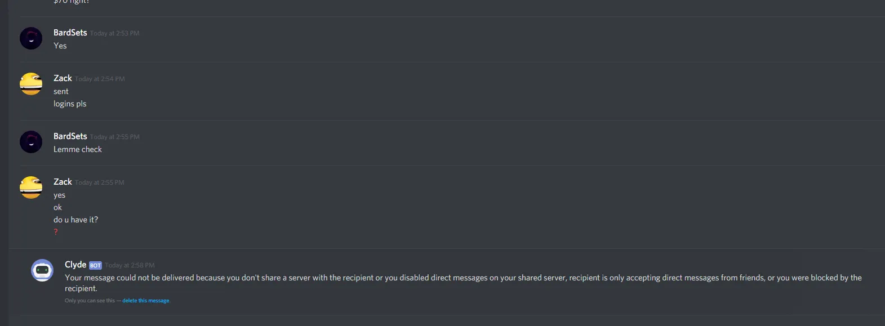Click the "Lemme check" message text
The width and height of the screenshot is (885, 326).
(x=78, y=149)
